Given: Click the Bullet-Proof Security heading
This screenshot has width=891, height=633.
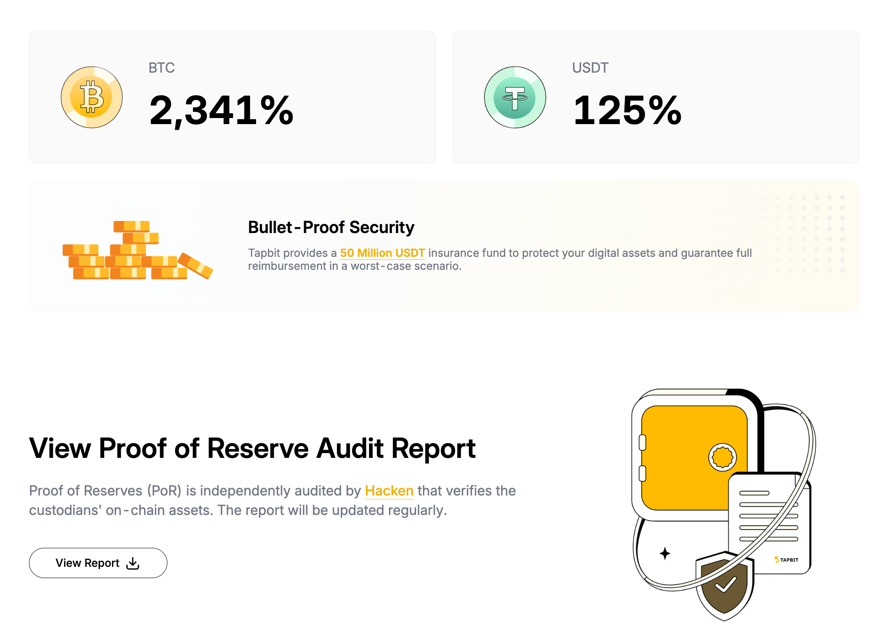Looking at the screenshot, I should point(331,227).
